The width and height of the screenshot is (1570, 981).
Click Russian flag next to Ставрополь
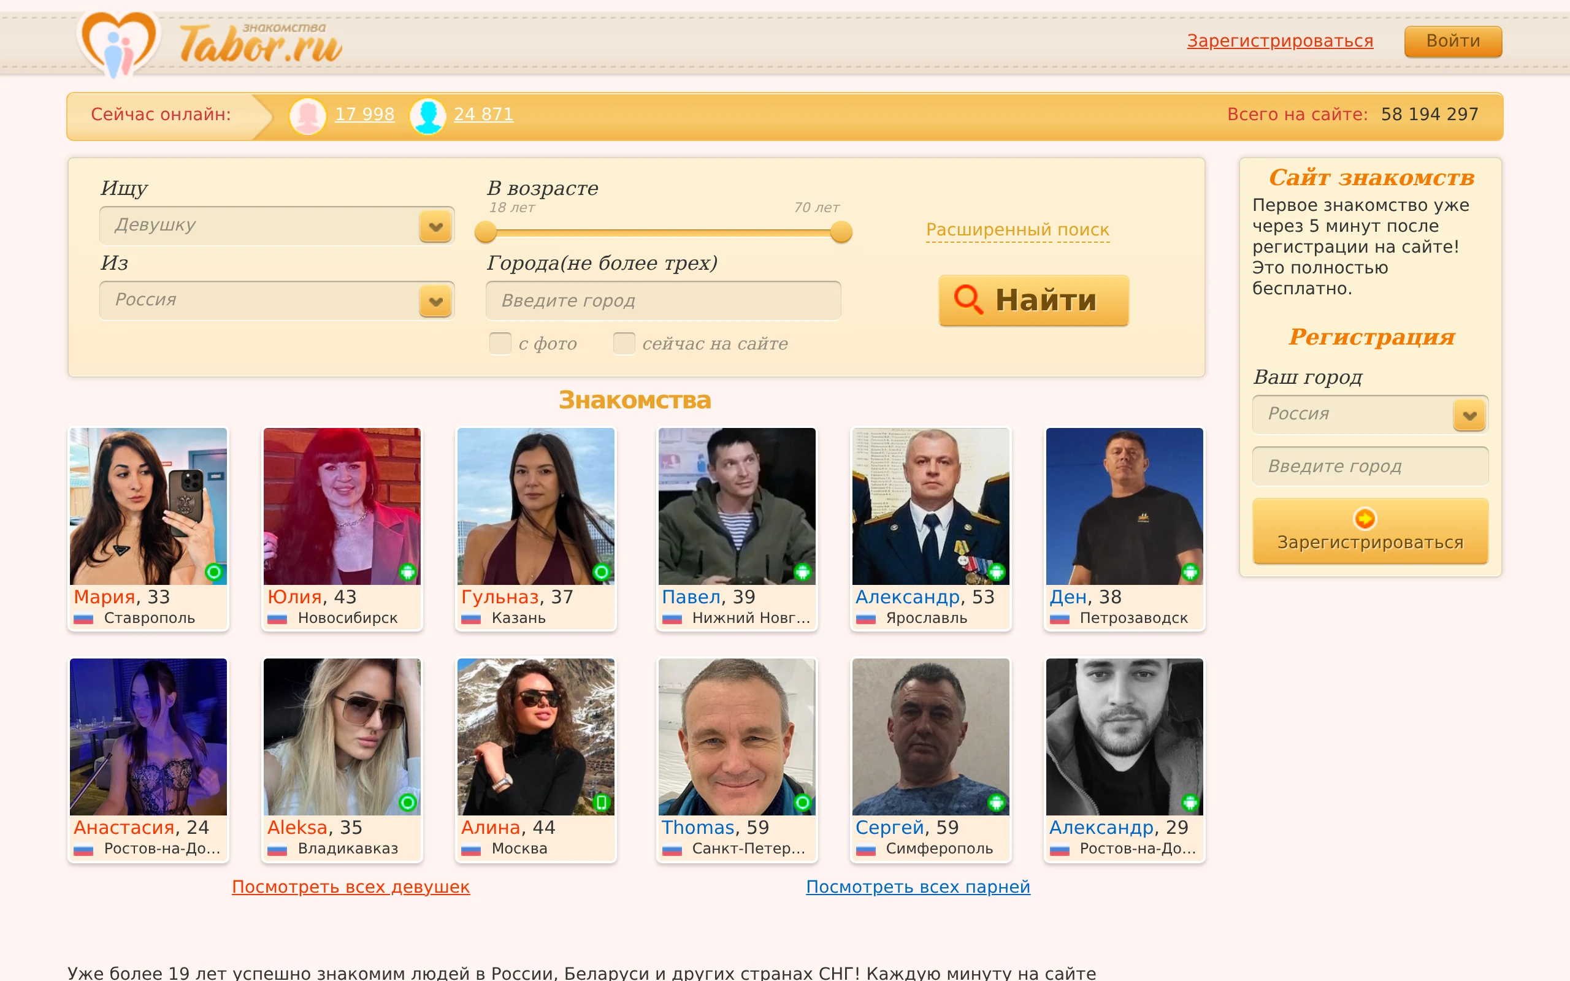point(83,618)
